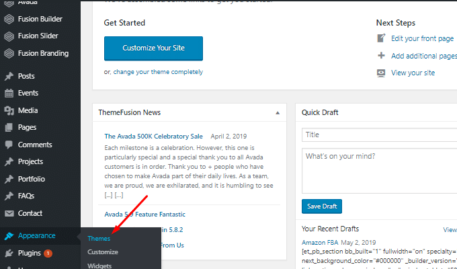This screenshot has width=457, height=269.
Task: Click the Events pushpin icon
Action: point(9,93)
